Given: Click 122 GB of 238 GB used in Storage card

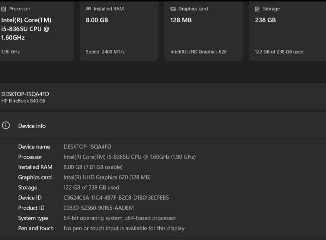Looking at the screenshot, I should tap(279, 52).
